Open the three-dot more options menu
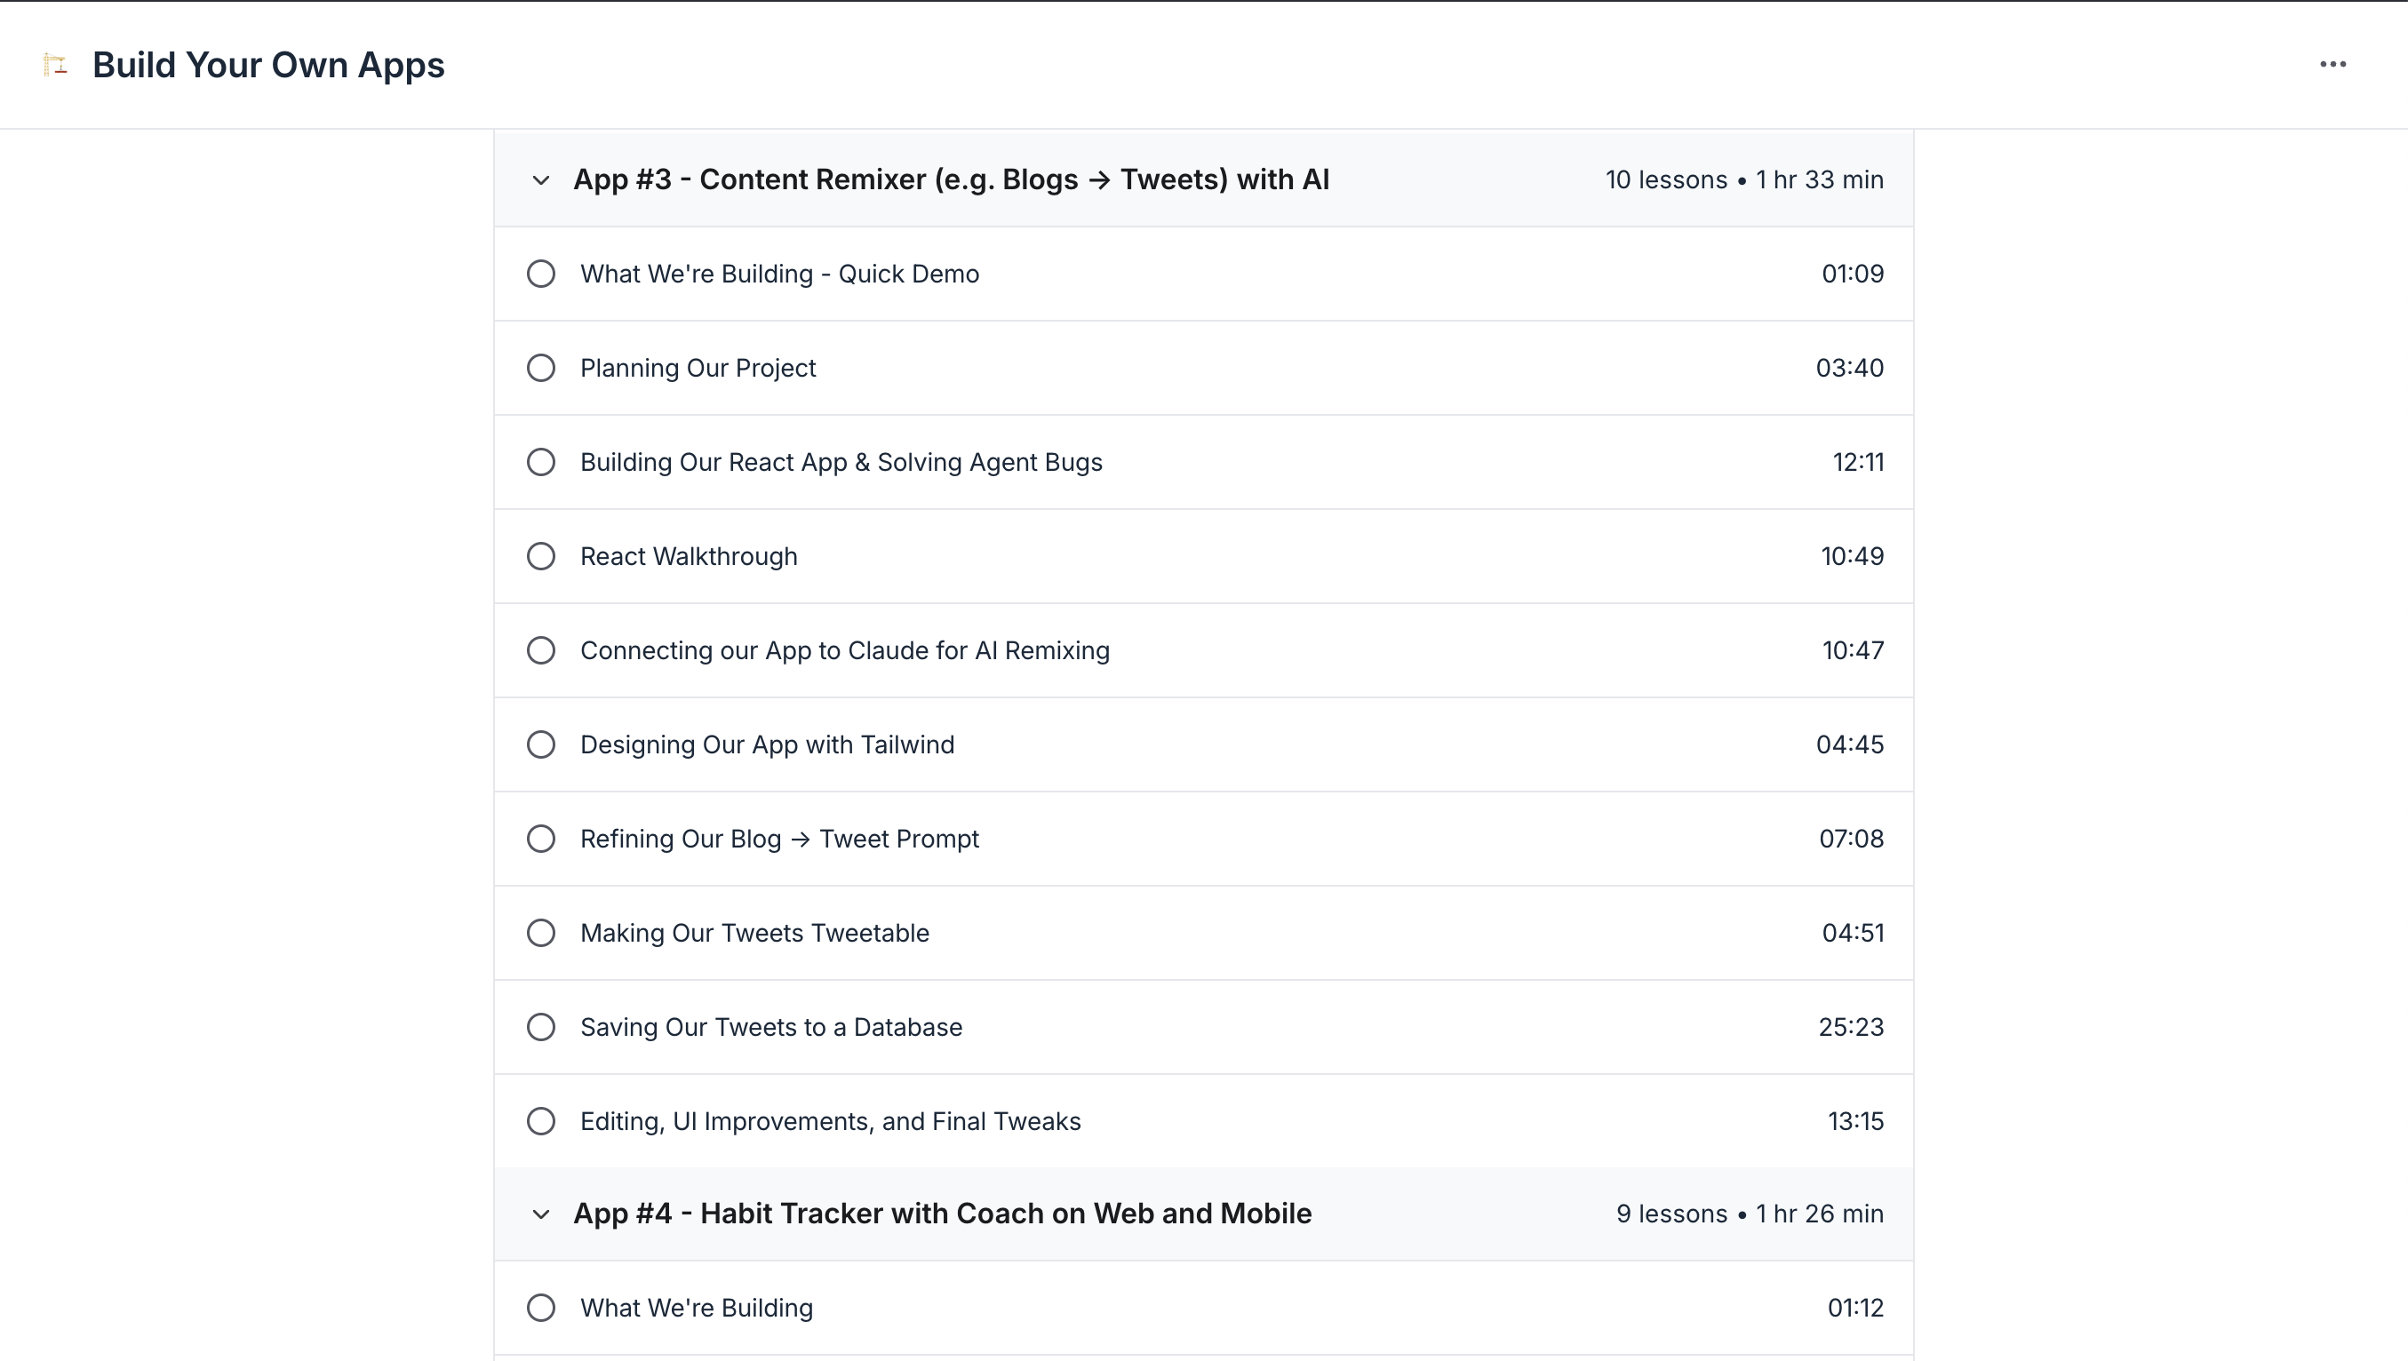Image resolution: width=2408 pixels, height=1361 pixels. (x=2332, y=65)
